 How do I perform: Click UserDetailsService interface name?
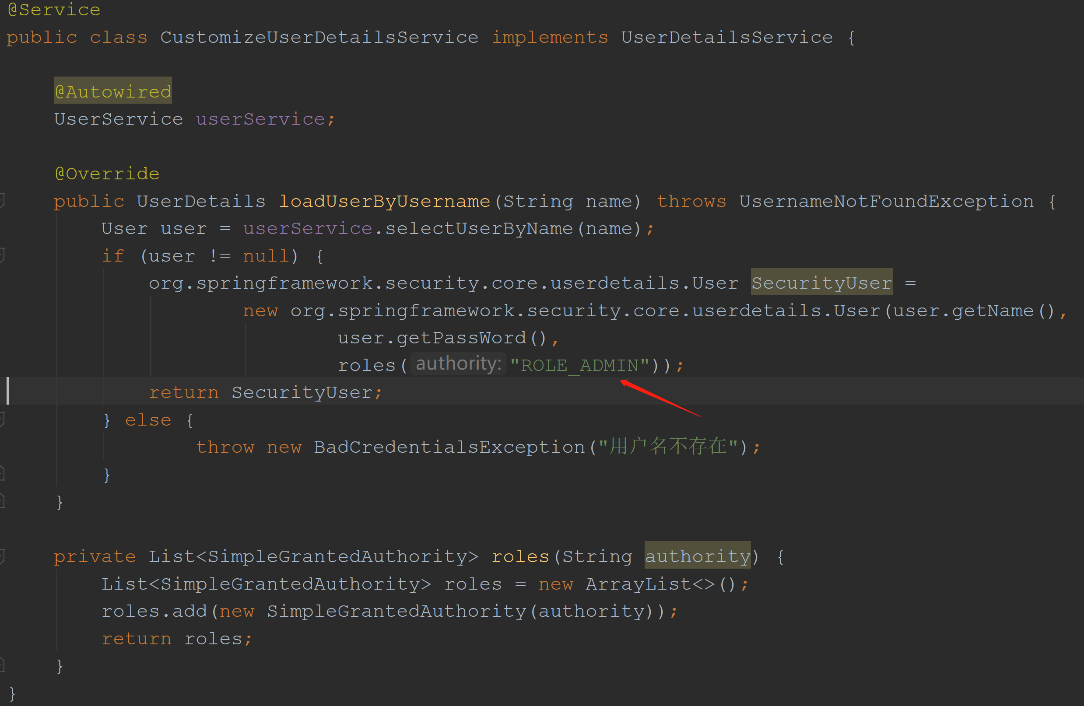coord(727,37)
